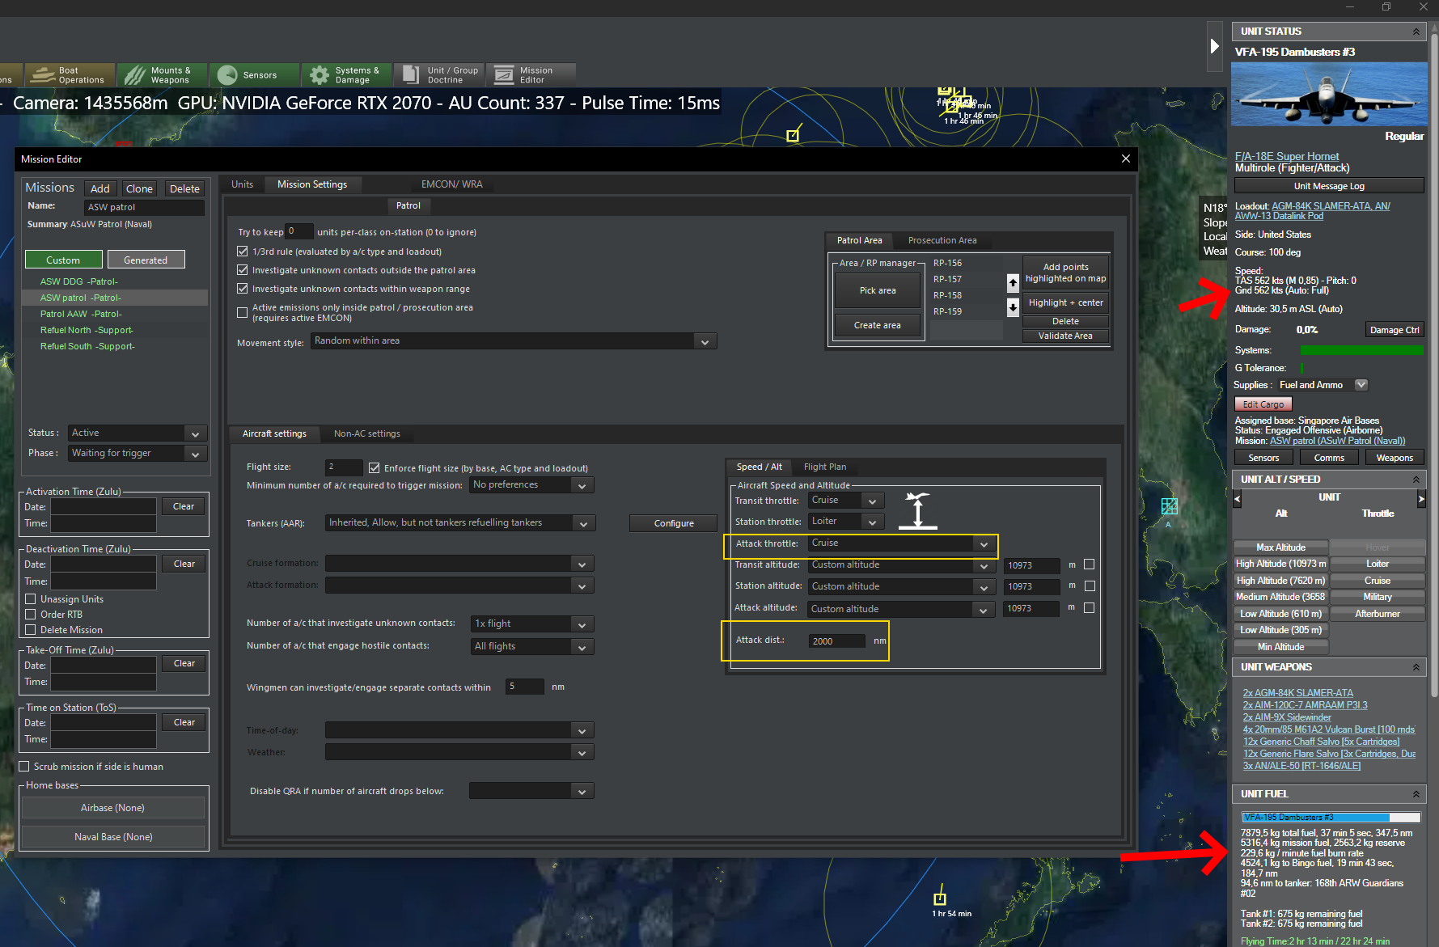Disable the 1/3rd rule checkbox
The image size is (1439, 947).
(x=242, y=252)
